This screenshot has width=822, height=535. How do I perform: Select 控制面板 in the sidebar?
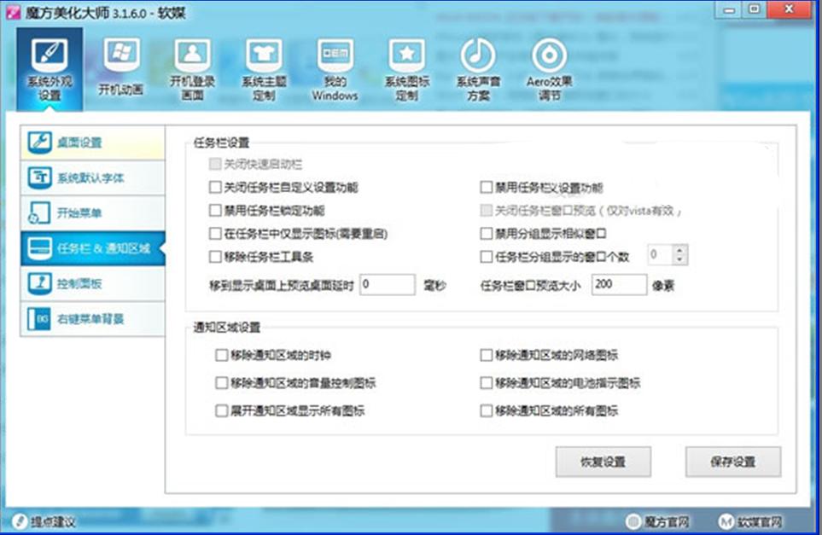pyautogui.click(x=93, y=283)
